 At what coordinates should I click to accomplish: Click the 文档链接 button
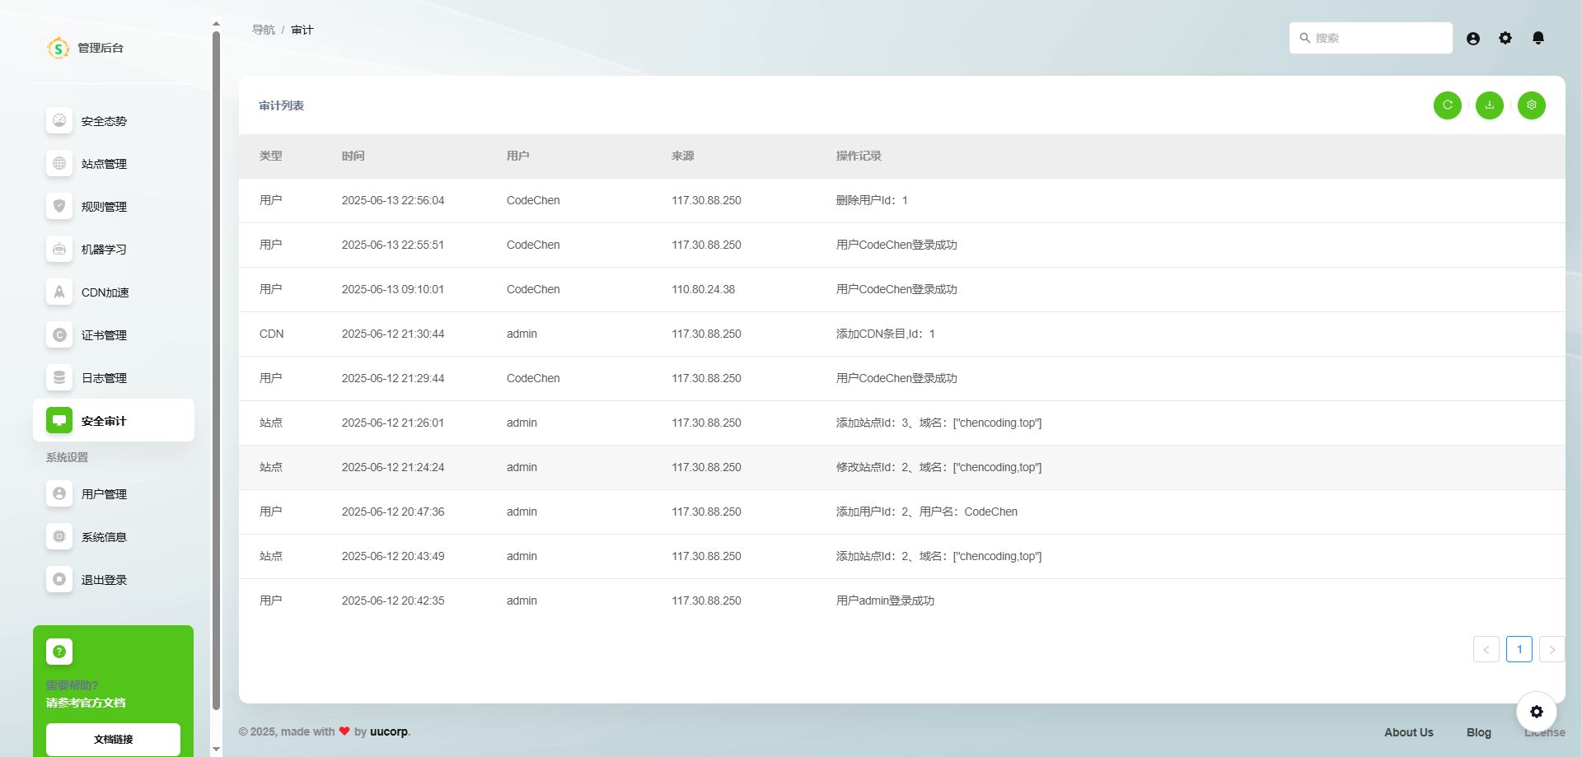[113, 739]
